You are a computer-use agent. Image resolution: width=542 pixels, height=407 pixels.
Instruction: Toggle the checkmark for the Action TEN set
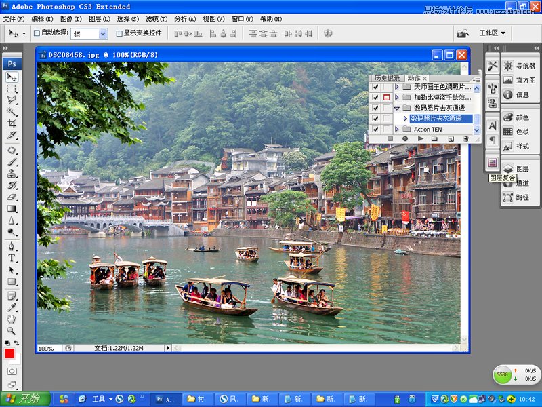[x=375, y=129]
